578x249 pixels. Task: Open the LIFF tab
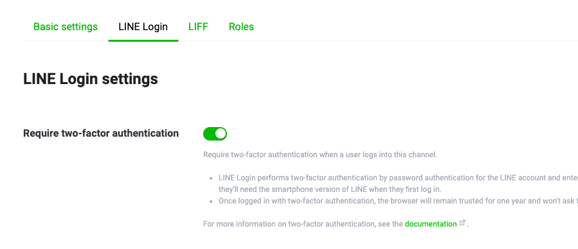click(198, 27)
